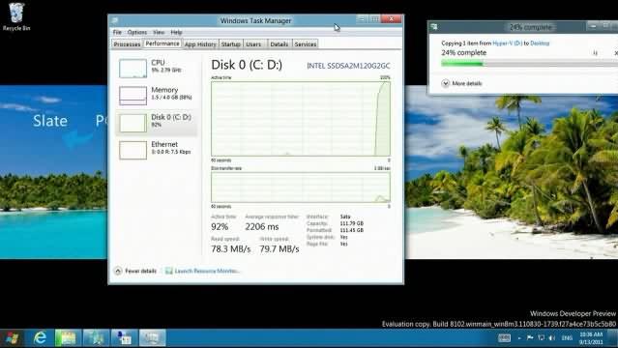
Task: Open the Recycle Bin desktop icon
Action: [x=16, y=17]
